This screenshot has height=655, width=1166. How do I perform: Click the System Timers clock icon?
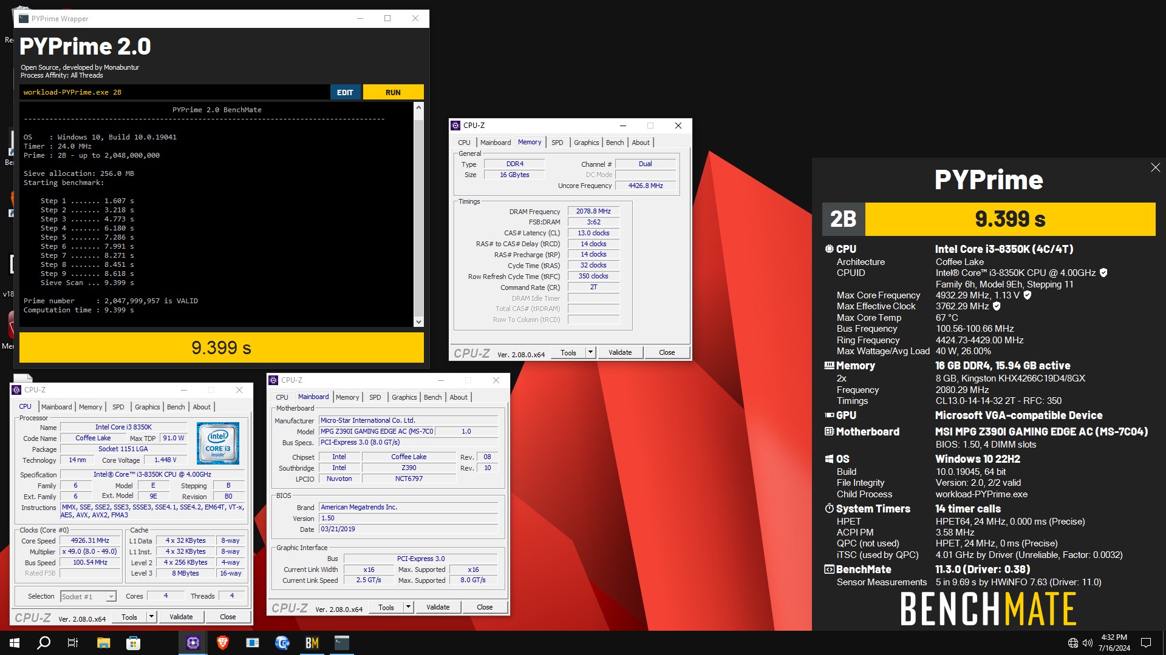(829, 509)
